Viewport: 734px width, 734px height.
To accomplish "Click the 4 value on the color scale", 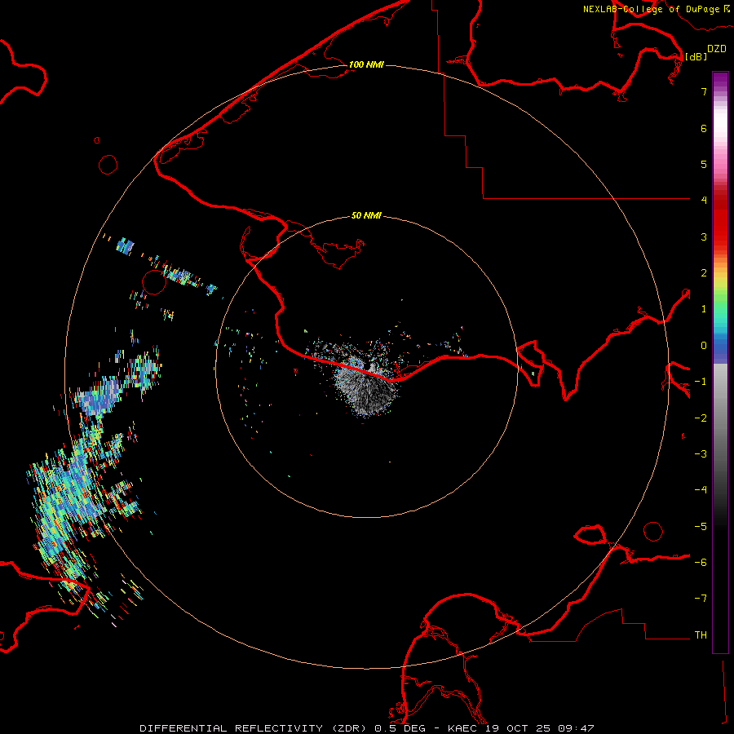I will [704, 201].
